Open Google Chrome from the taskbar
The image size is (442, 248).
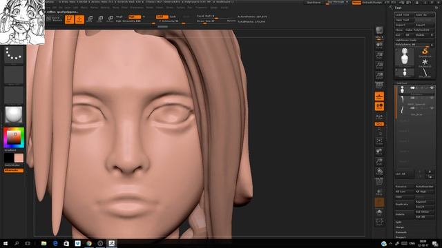[89, 243]
